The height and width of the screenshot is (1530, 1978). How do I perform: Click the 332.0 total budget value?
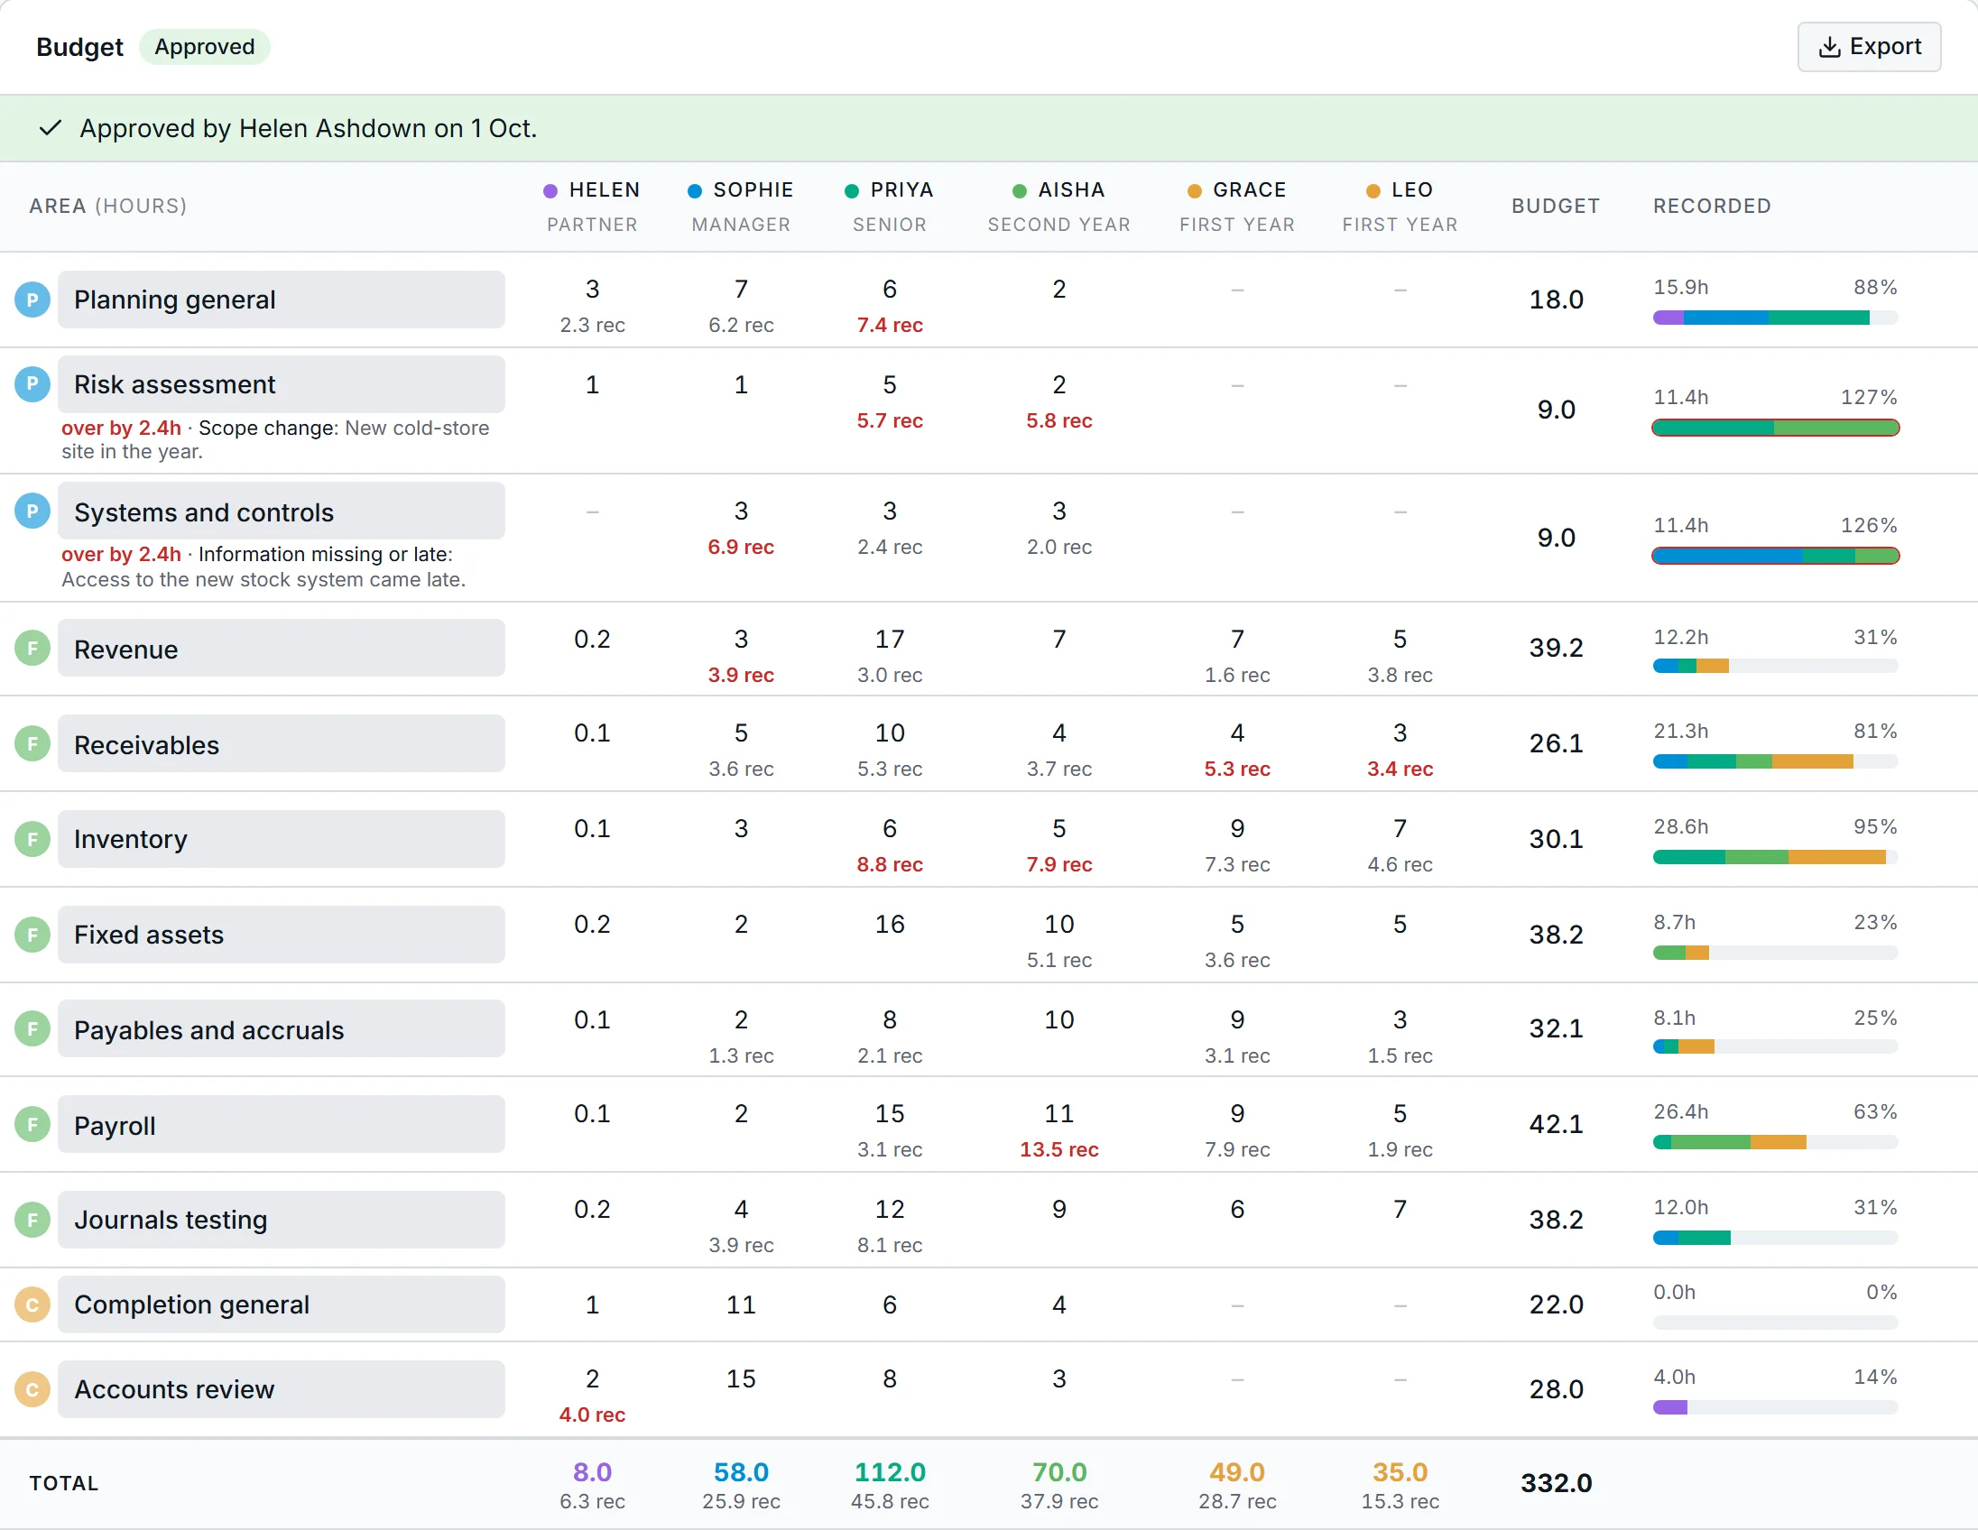pyautogui.click(x=1556, y=1484)
